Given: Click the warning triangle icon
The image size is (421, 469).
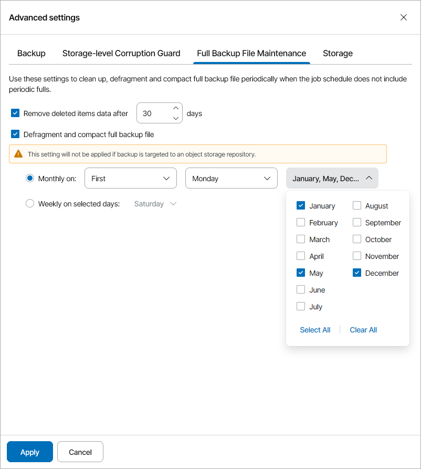Looking at the screenshot, I should (x=18, y=154).
